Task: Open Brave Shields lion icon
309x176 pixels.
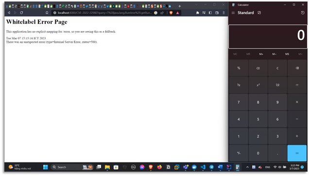Action: tap(171, 13)
